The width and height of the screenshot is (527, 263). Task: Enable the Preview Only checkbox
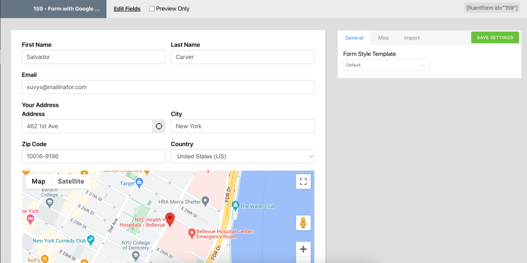(152, 9)
